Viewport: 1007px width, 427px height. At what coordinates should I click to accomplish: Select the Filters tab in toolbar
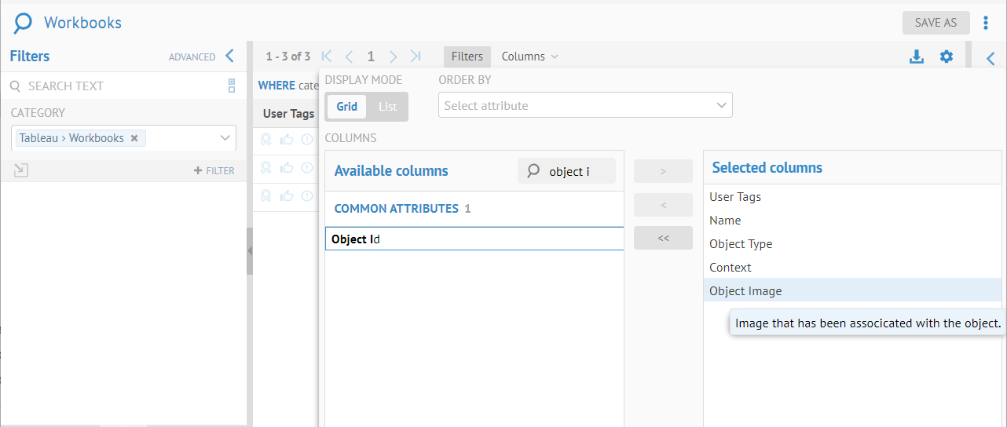tap(467, 57)
